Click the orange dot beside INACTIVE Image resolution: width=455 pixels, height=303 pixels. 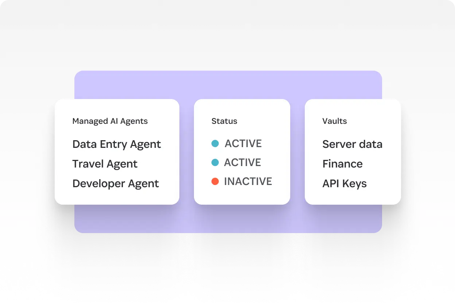pyautogui.click(x=215, y=181)
